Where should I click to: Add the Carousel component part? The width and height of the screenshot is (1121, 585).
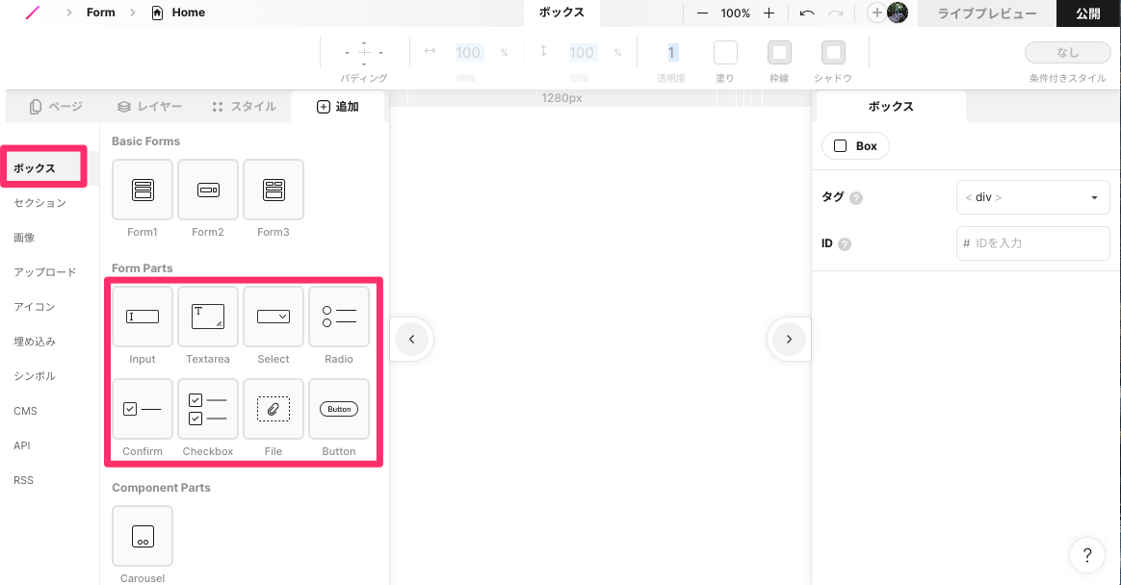[143, 536]
